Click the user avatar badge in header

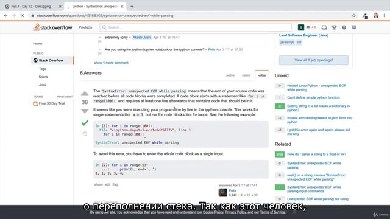coord(300,27)
